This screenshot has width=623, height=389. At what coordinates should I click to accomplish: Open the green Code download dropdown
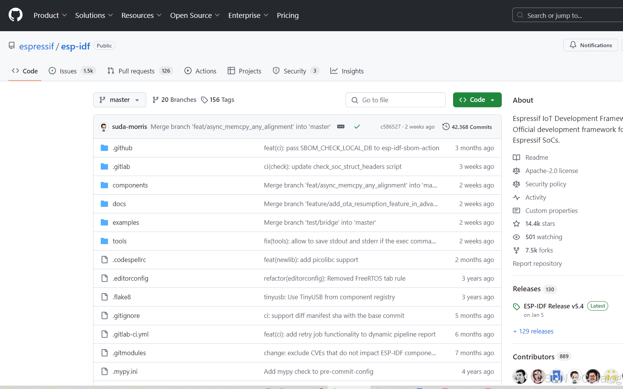click(477, 100)
